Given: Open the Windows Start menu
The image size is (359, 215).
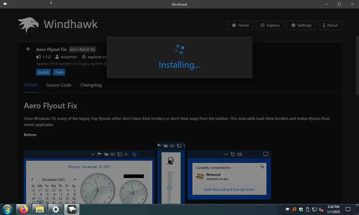Looking at the screenshot, I should (x=7, y=209).
